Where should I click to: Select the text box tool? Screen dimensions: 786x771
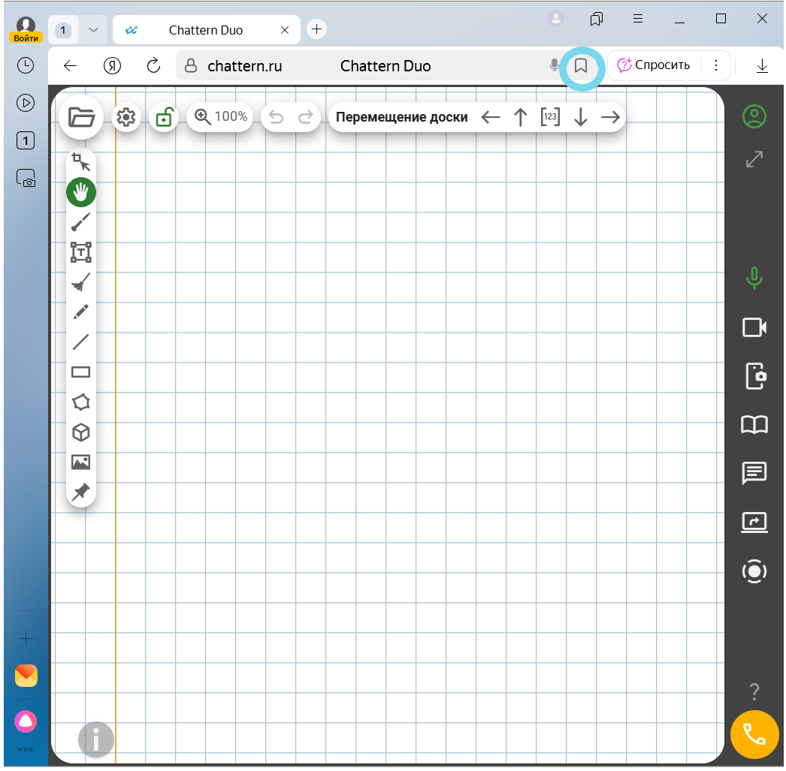click(x=80, y=252)
